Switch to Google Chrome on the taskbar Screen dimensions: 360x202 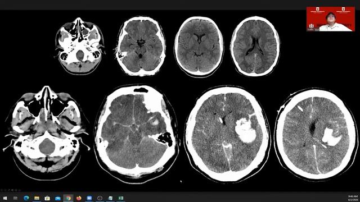[x=68, y=198]
